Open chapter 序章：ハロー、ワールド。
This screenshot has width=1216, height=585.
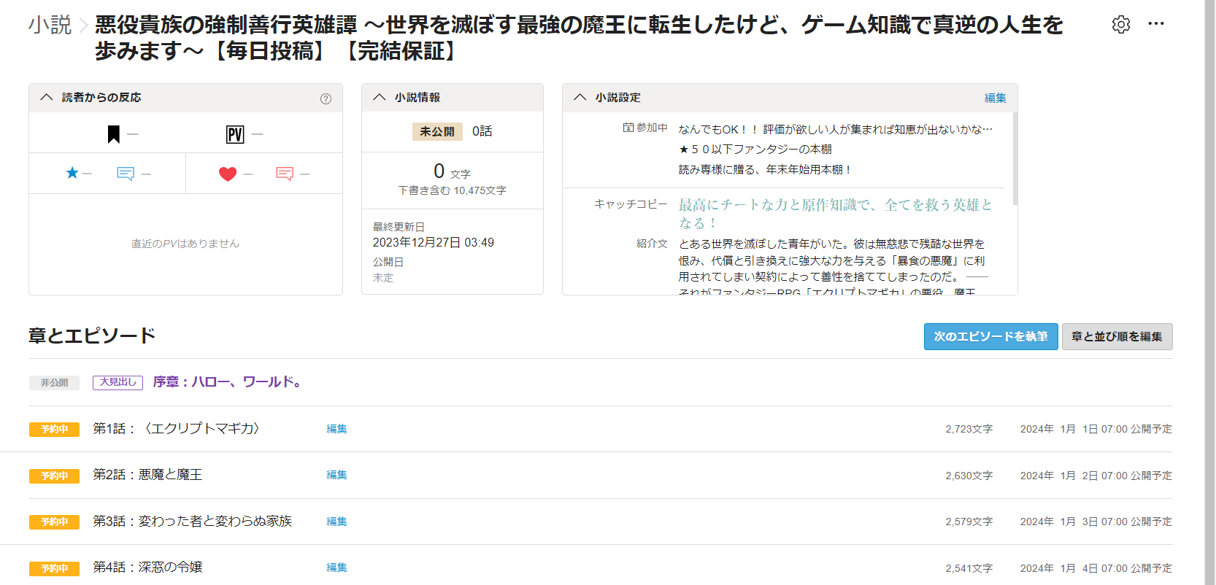(x=228, y=381)
